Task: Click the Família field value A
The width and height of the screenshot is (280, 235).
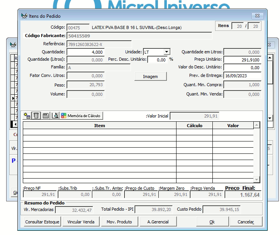Action: 98,68
